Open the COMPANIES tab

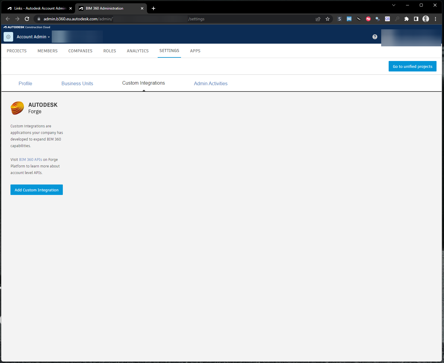click(x=80, y=51)
